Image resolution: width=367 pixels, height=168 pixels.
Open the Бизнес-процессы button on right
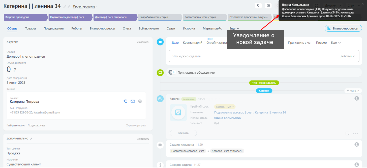343,28
